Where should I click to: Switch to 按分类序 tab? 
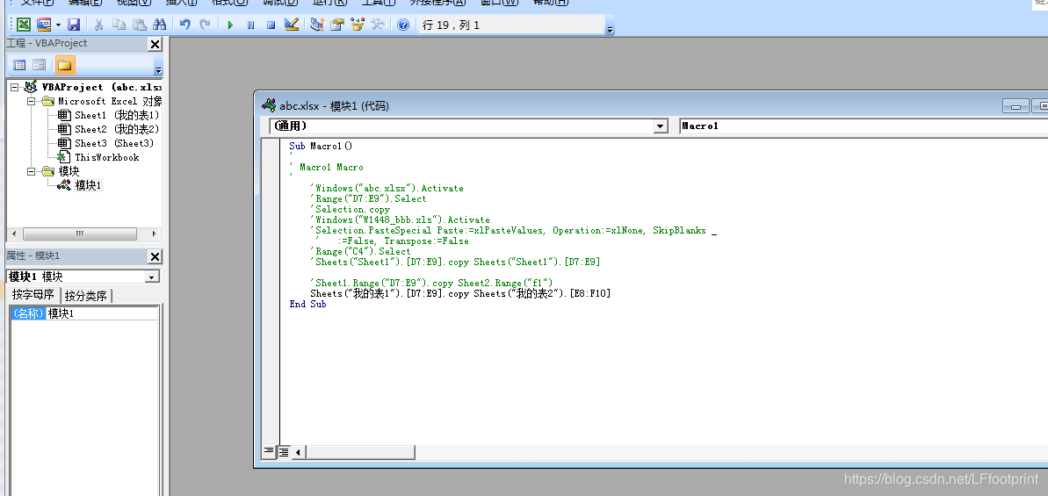pyautogui.click(x=86, y=296)
